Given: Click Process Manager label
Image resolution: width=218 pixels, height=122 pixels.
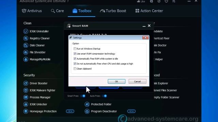Looking at the screenshot, I should coord(40,97).
